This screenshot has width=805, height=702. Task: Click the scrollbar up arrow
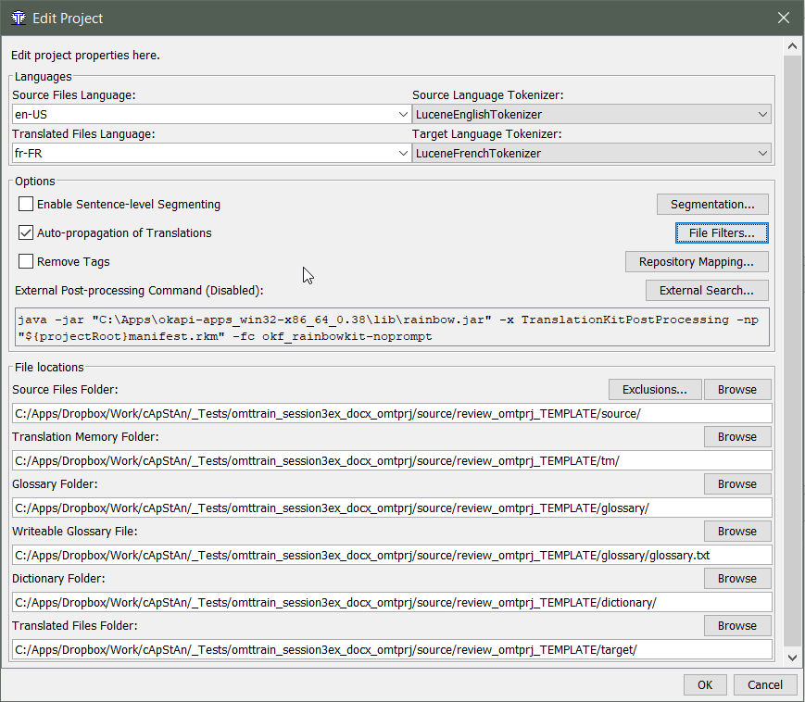pos(792,46)
